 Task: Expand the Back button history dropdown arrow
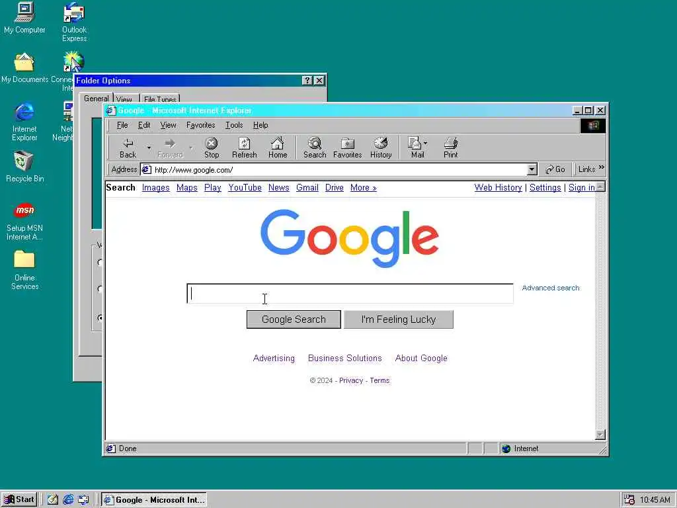point(149,148)
